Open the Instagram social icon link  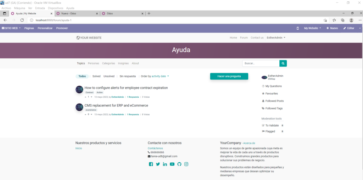[186, 164]
